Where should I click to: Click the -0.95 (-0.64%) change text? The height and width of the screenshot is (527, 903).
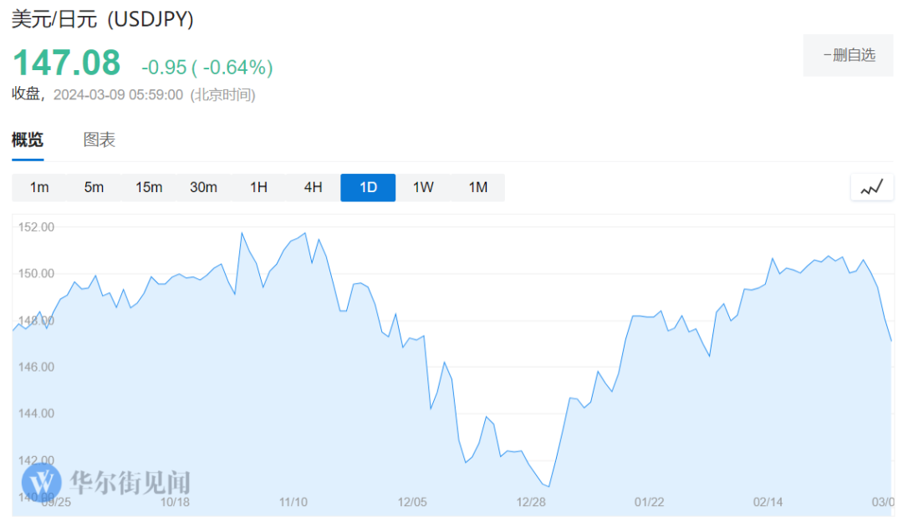point(207,67)
